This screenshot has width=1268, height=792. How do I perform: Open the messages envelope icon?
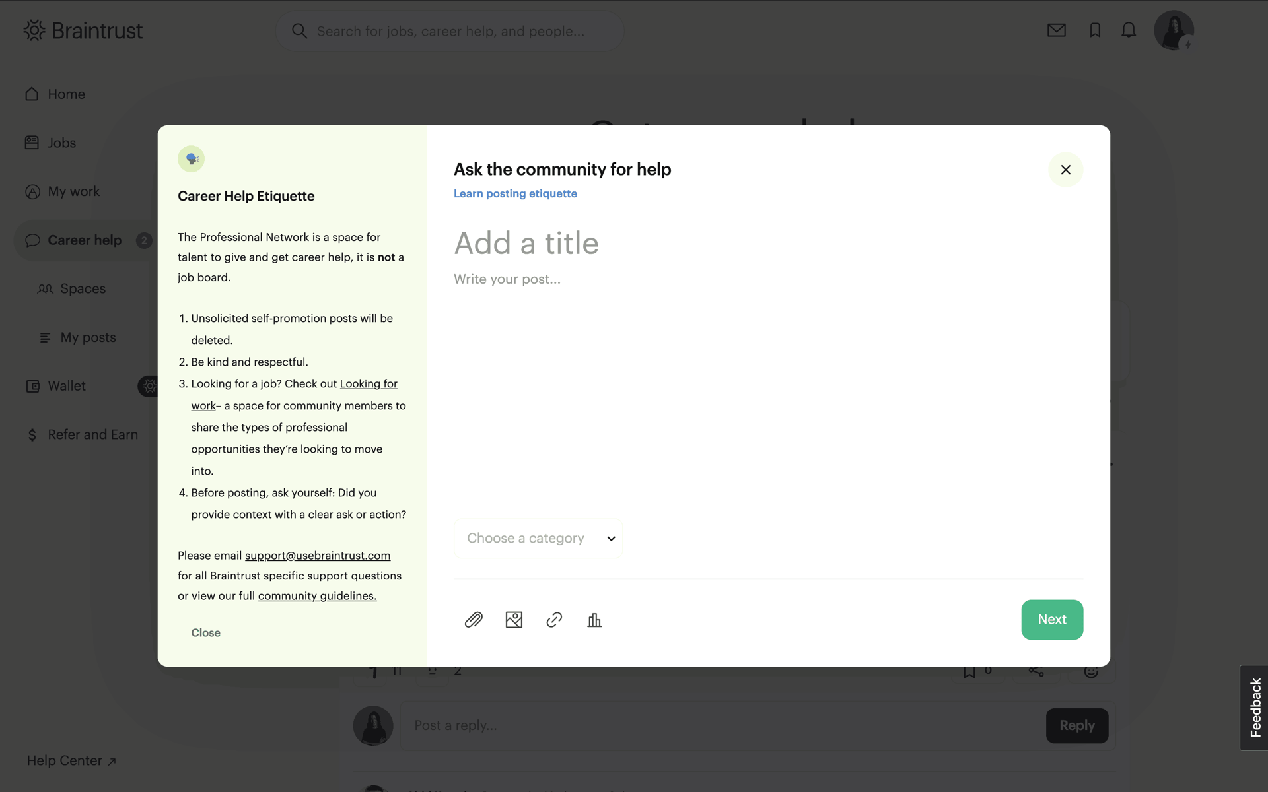(x=1056, y=30)
